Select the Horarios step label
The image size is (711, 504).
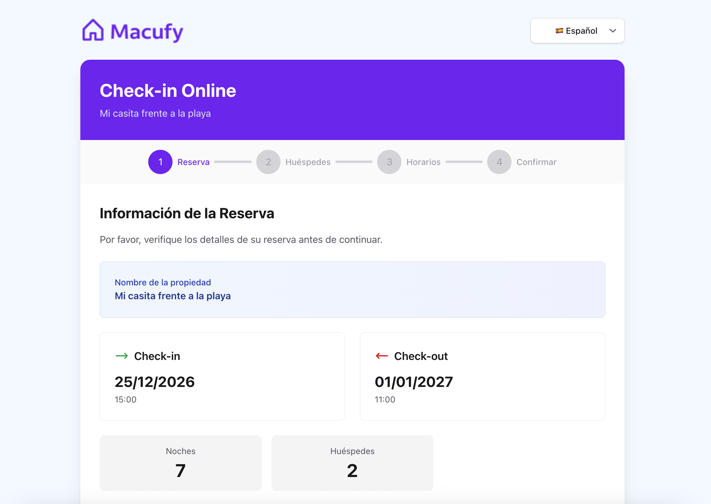[x=423, y=162]
